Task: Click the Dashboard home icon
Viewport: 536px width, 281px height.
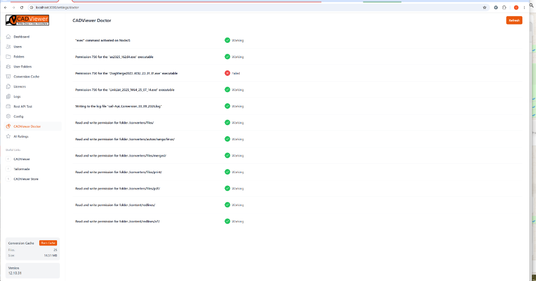Action: pyautogui.click(x=8, y=37)
